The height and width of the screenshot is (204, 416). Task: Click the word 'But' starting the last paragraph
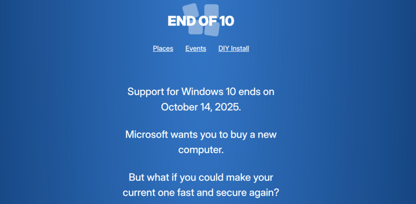point(138,177)
